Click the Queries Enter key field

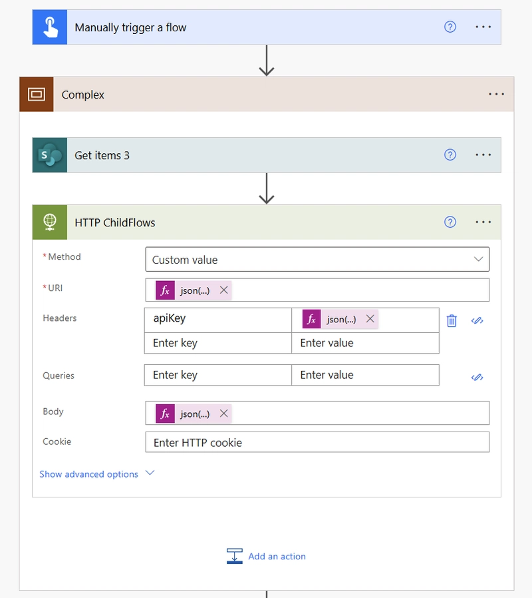point(218,375)
